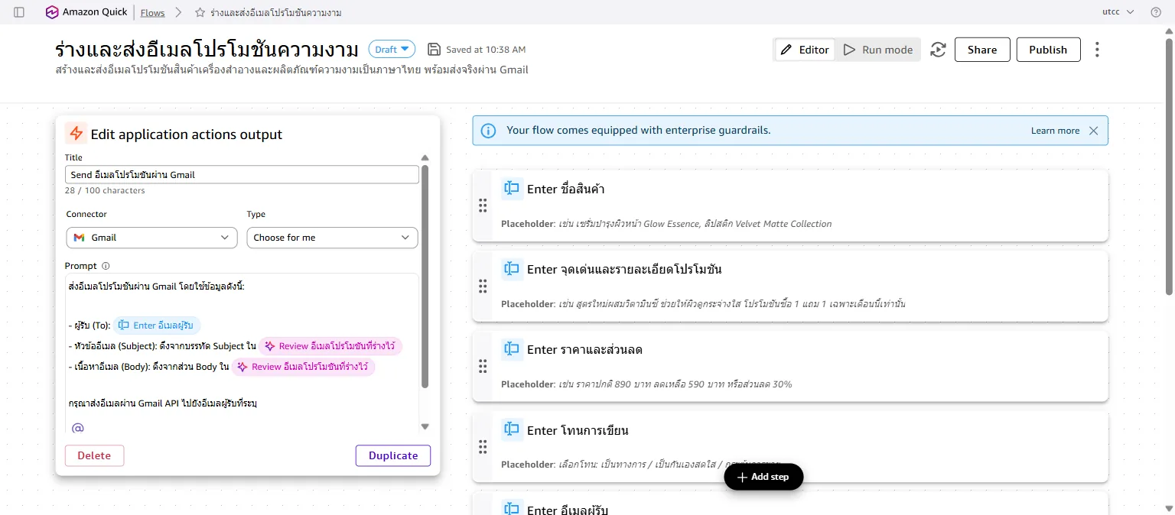This screenshot has height=515, width=1175.
Task: Grab drag handle of โทนการเขียน step
Action: (x=483, y=446)
